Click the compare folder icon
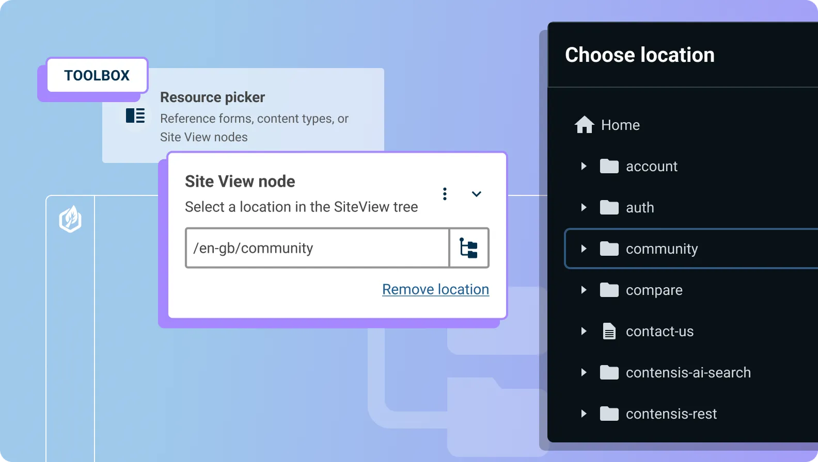818x462 pixels. point(609,290)
